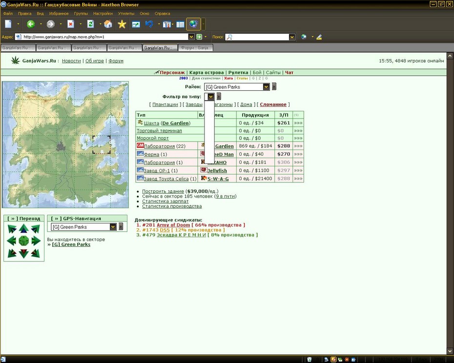Expand the Район Green Parks dropdown

click(266, 87)
